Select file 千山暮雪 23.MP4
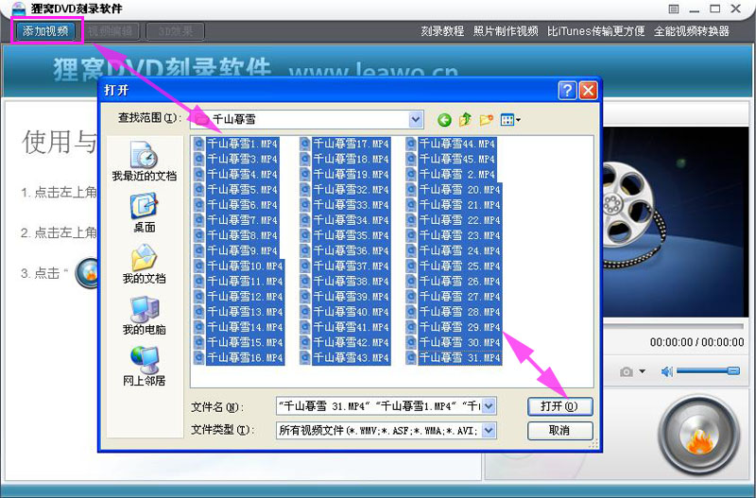The width and height of the screenshot is (756, 498). (460, 235)
